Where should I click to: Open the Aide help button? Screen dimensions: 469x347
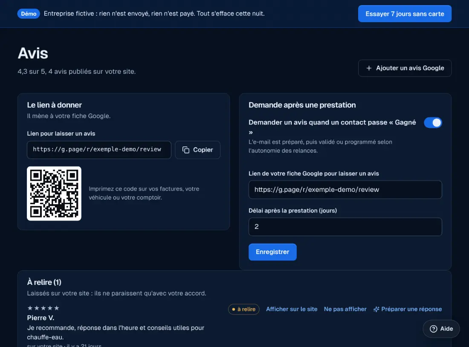point(441,329)
